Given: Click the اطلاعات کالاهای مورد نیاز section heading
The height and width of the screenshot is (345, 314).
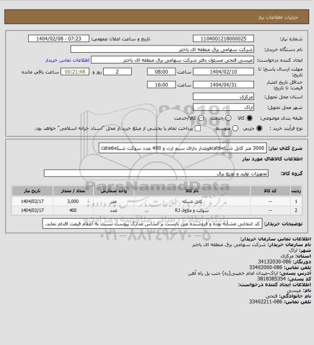Looking at the screenshot, I should pyautogui.click(x=273, y=159).
